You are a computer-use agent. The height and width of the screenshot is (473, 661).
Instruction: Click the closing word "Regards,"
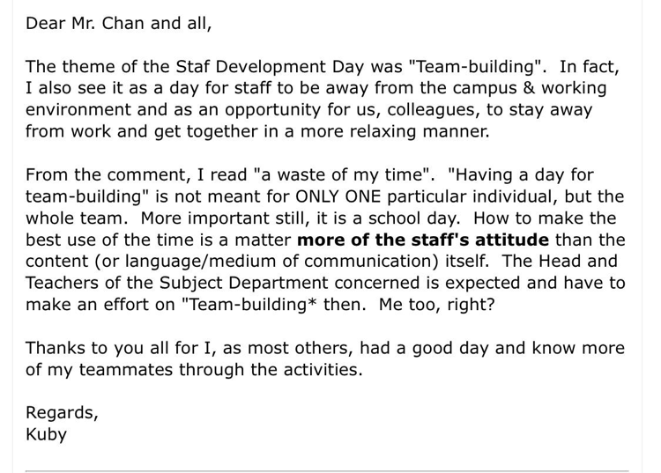pos(62,413)
